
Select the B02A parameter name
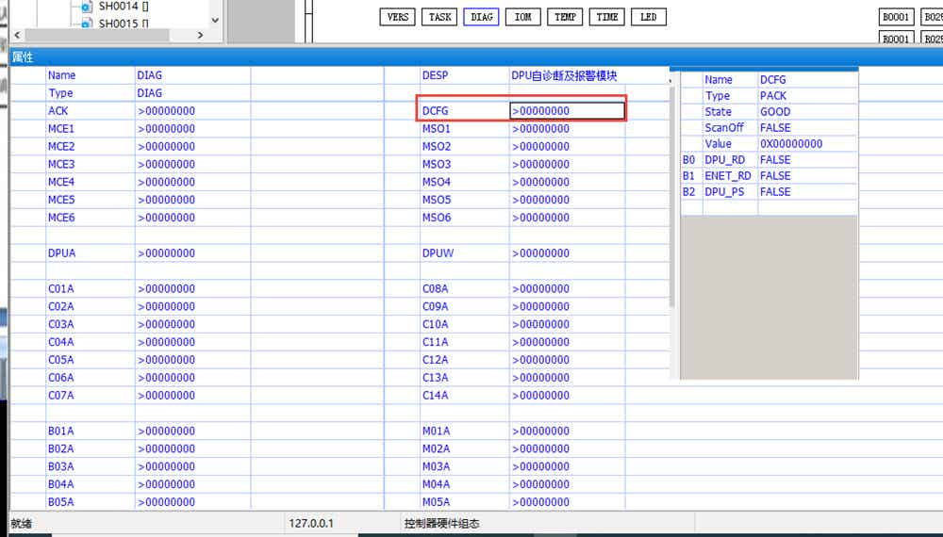tap(60, 448)
